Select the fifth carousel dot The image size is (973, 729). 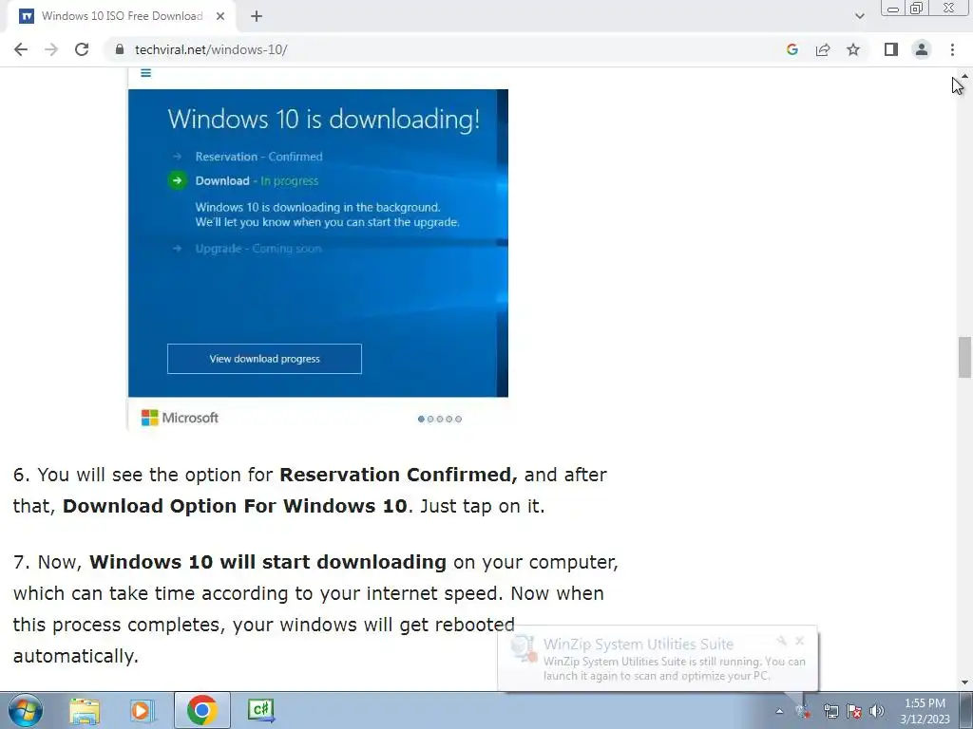[459, 419]
